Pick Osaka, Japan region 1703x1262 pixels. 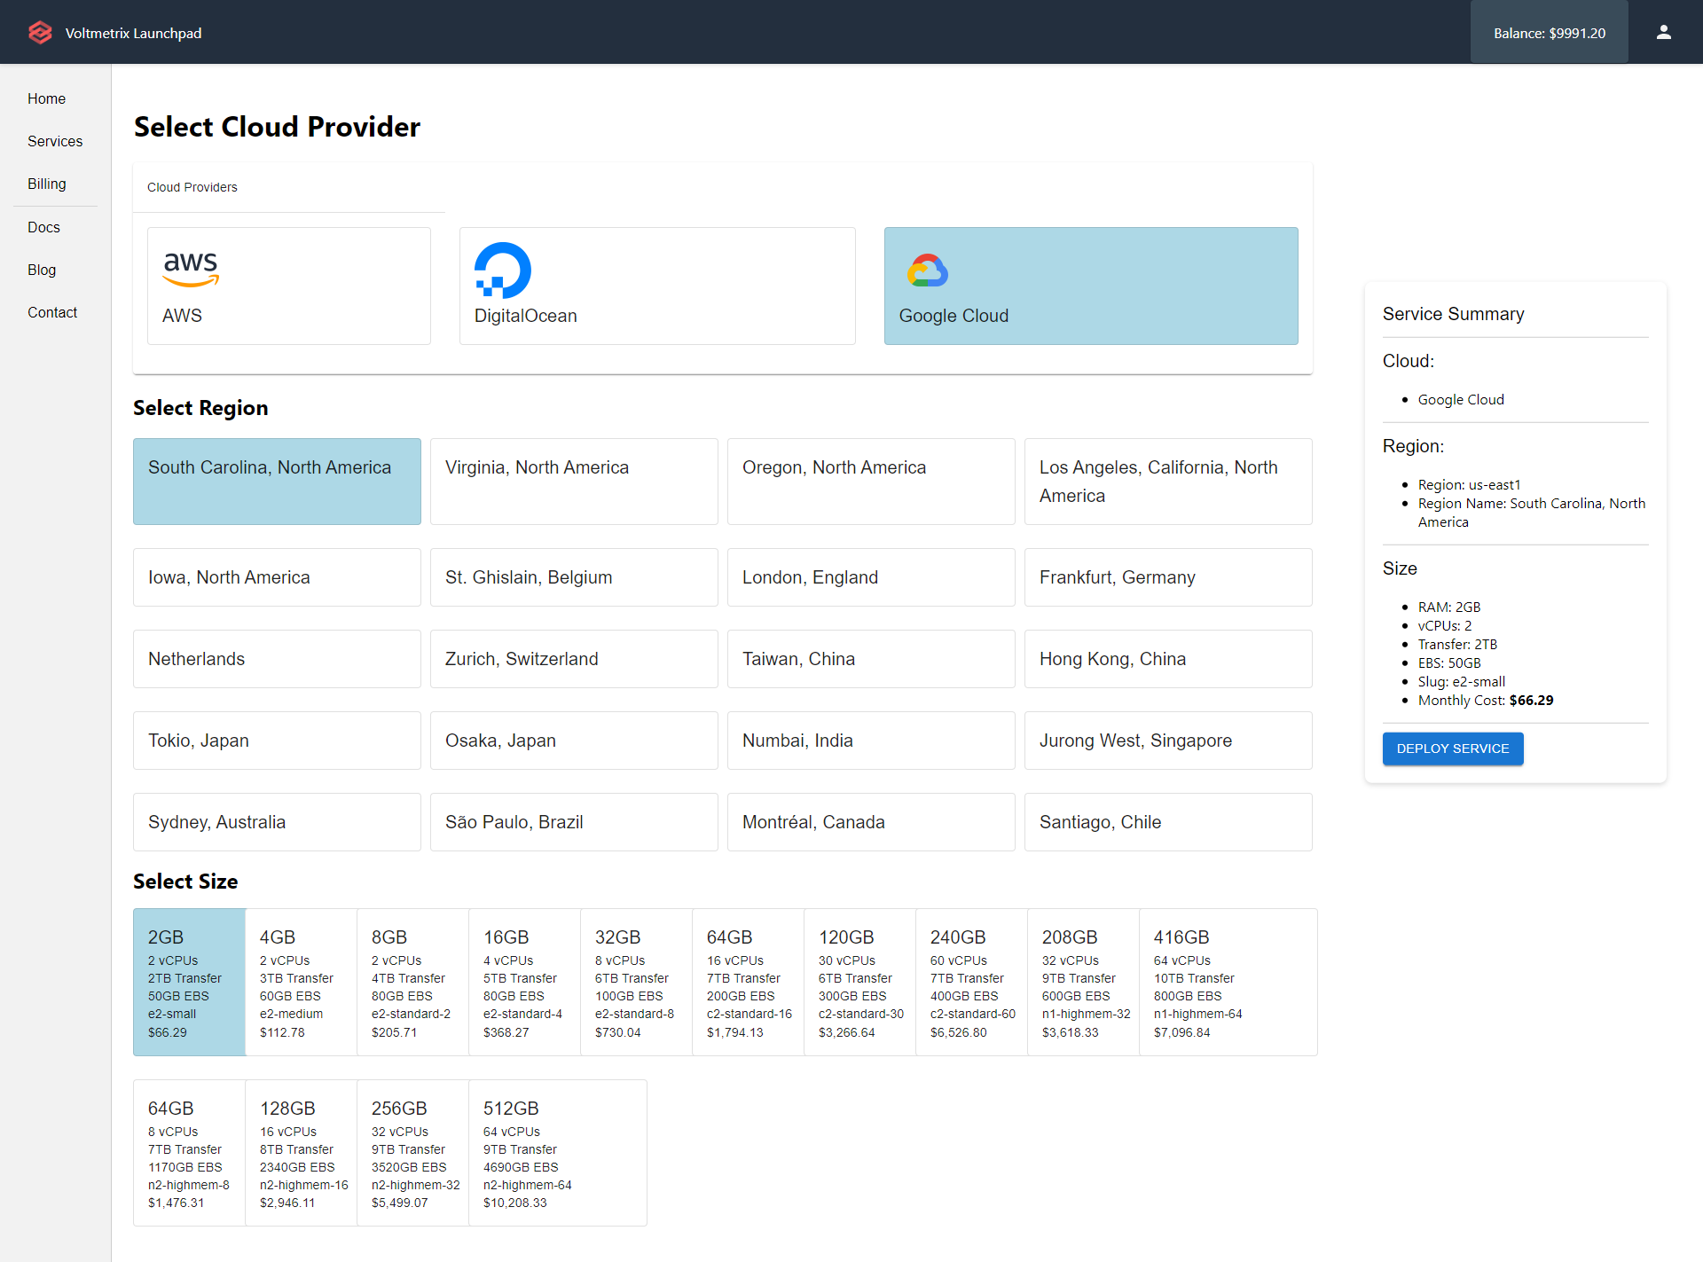tap(574, 741)
